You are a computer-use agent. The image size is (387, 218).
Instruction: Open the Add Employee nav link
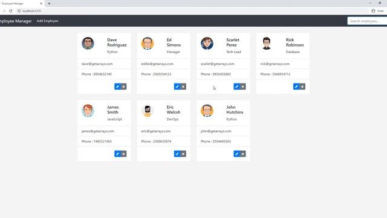(x=47, y=21)
